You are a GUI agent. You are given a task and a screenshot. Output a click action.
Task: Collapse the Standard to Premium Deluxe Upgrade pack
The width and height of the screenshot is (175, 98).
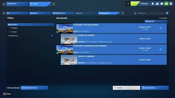coord(161,49)
